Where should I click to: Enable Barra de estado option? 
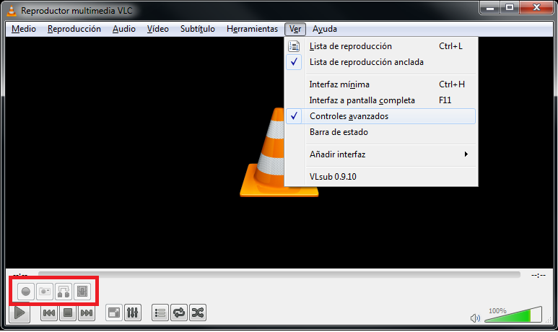click(x=380, y=132)
